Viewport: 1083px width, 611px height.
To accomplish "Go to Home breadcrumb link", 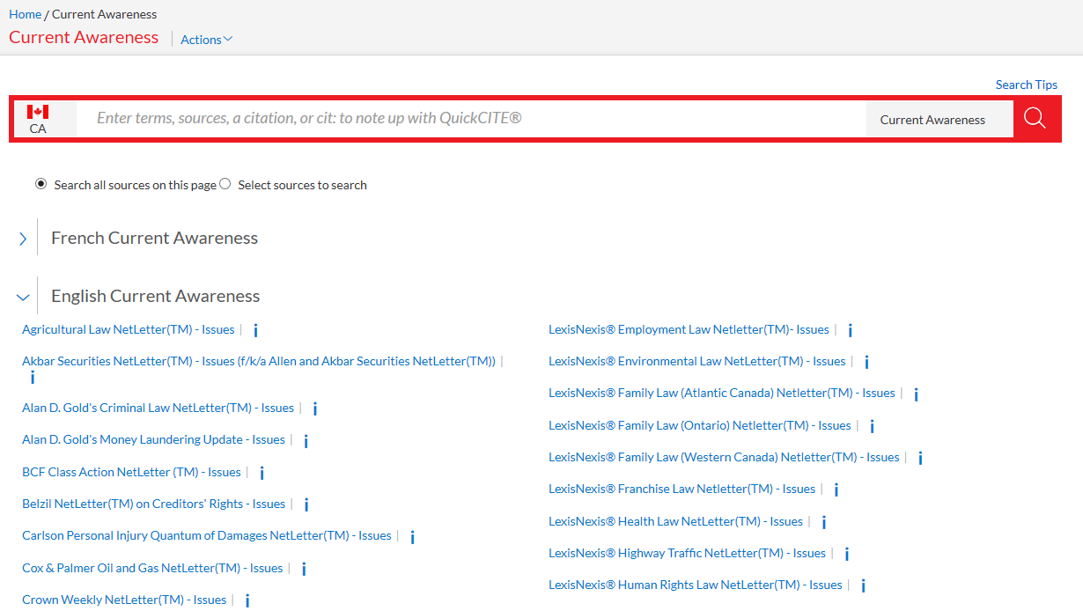I will [25, 14].
